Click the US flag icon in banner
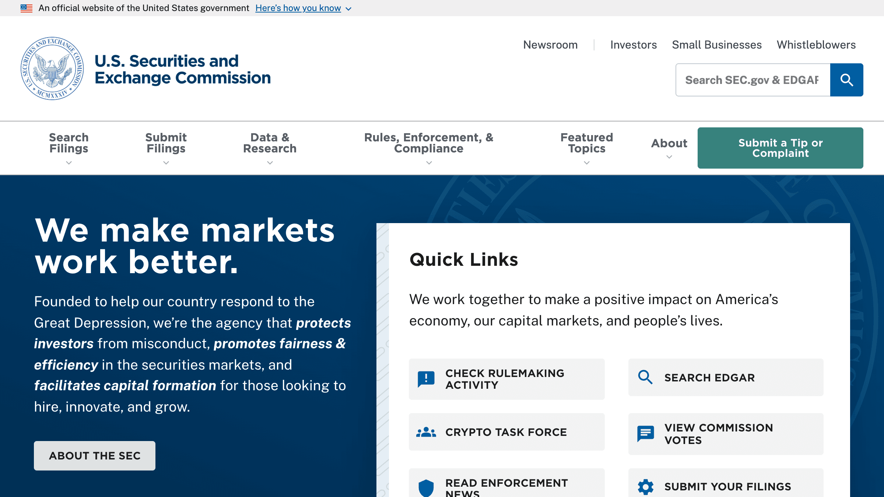Image resolution: width=884 pixels, height=497 pixels. 27,8
